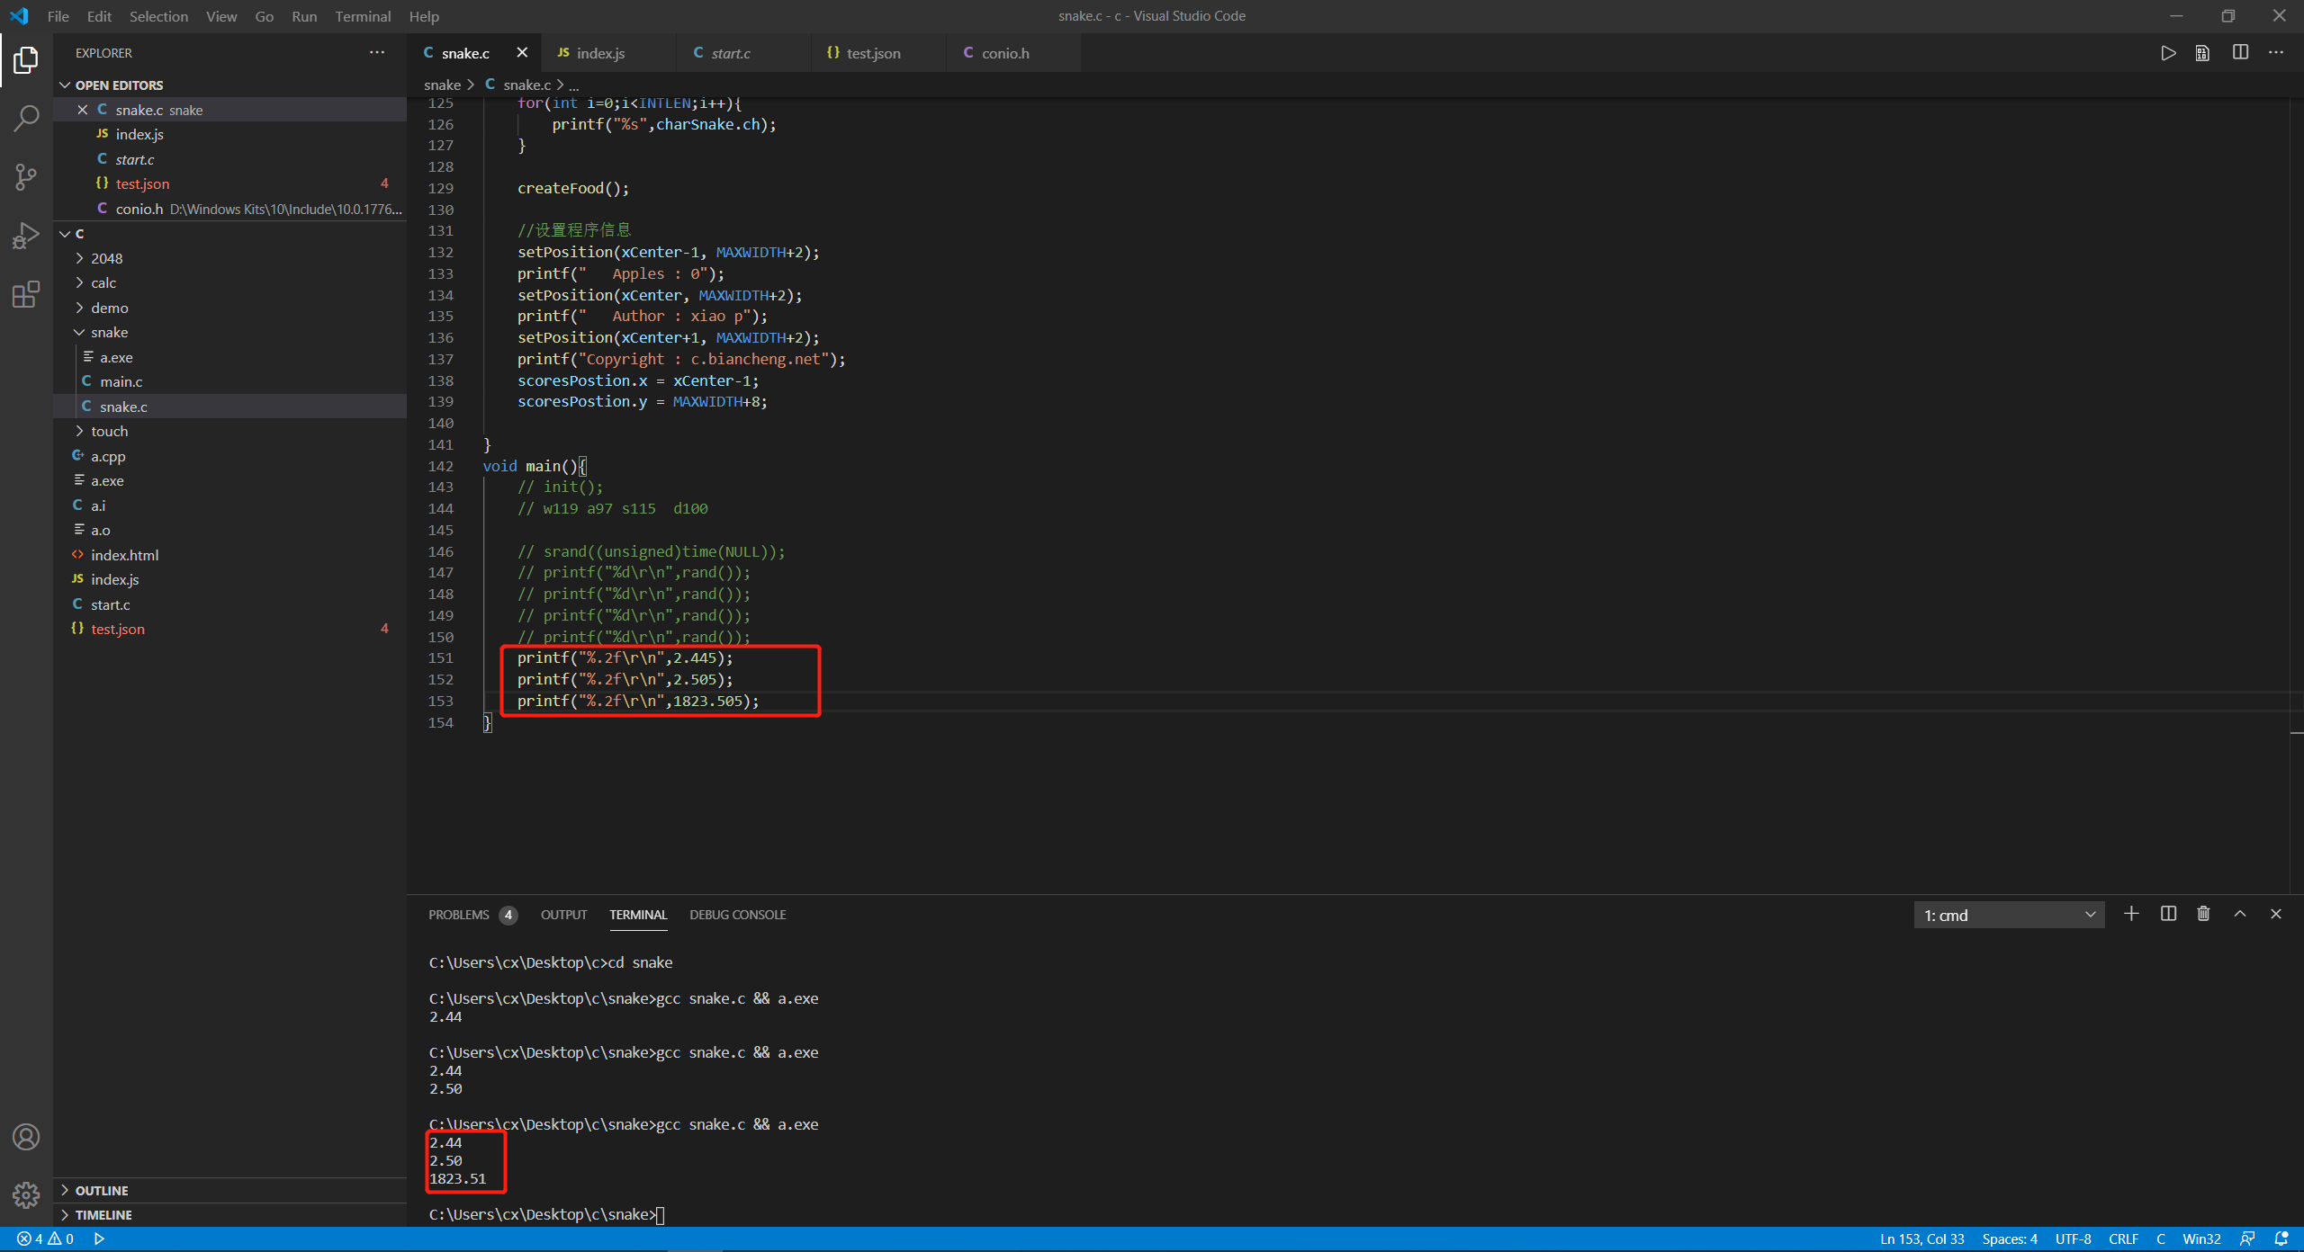Select CRLF line ending in status bar
Viewport: 2304px width, 1252px height.
click(2123, 1239)
